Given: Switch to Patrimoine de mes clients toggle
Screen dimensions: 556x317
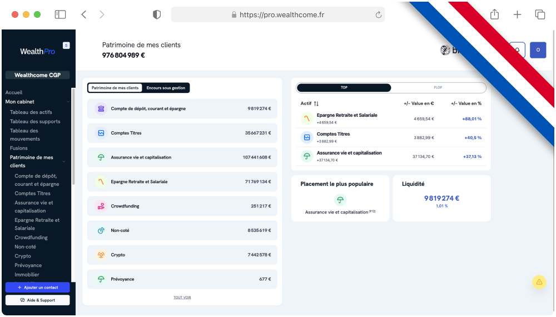Looking at the screenshot, I should pos(115,88).
